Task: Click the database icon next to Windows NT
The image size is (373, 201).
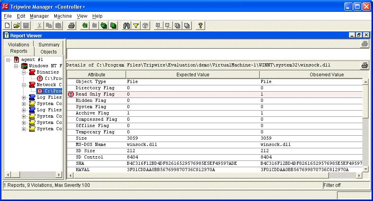Action: 24,66
